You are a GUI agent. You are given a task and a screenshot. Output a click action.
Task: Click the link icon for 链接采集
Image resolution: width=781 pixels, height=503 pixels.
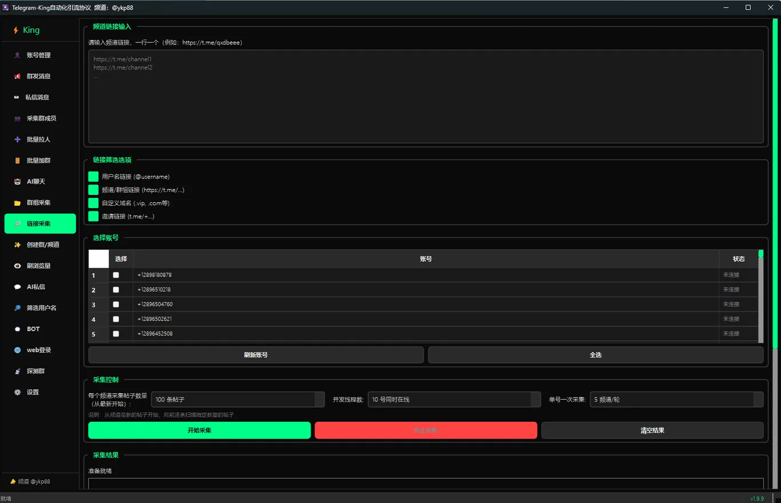tap(17, 223)
